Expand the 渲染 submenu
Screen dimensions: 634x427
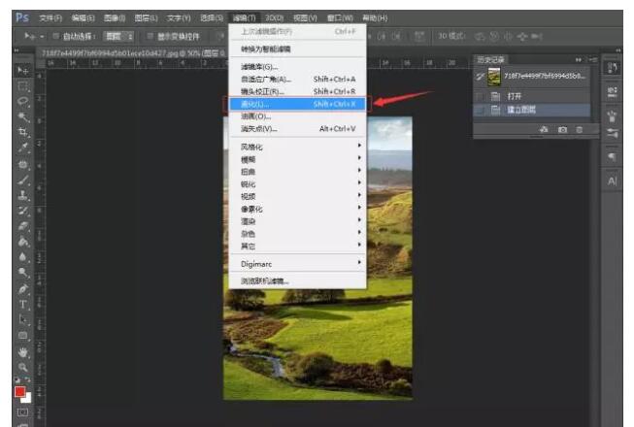tap(298, 221)
